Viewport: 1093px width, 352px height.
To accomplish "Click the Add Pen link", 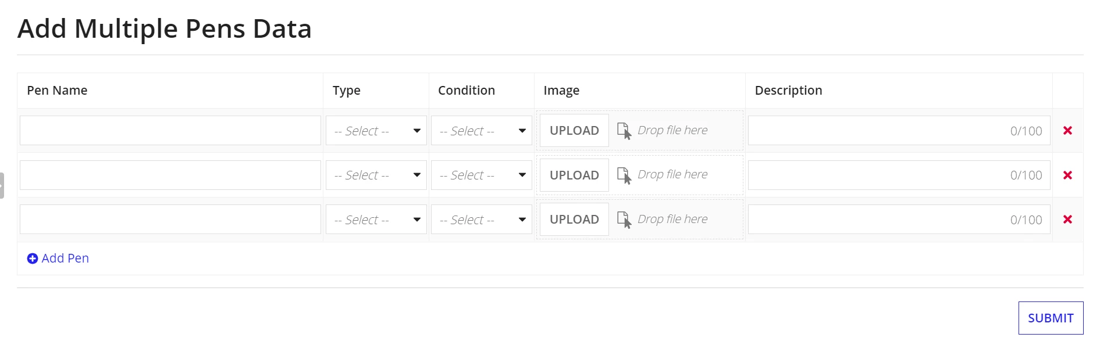I will pos(58,258).
